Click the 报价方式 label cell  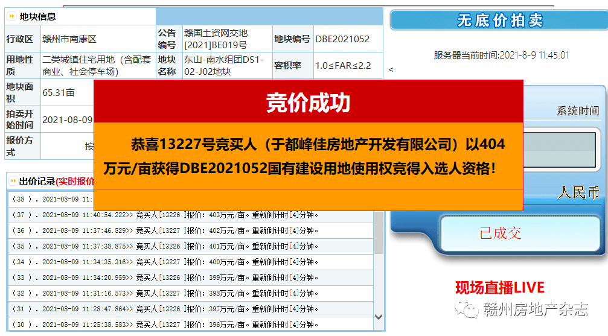pyautogui.click(x=22, y=146)
